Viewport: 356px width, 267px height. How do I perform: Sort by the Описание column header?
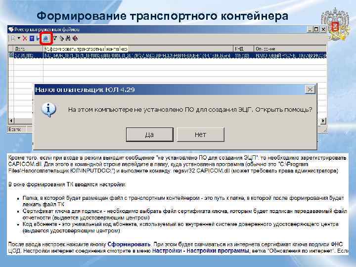290,48
